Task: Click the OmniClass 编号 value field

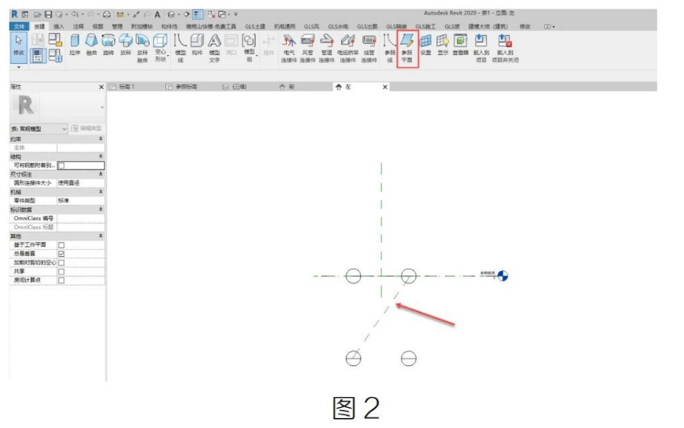Action: 81,218
